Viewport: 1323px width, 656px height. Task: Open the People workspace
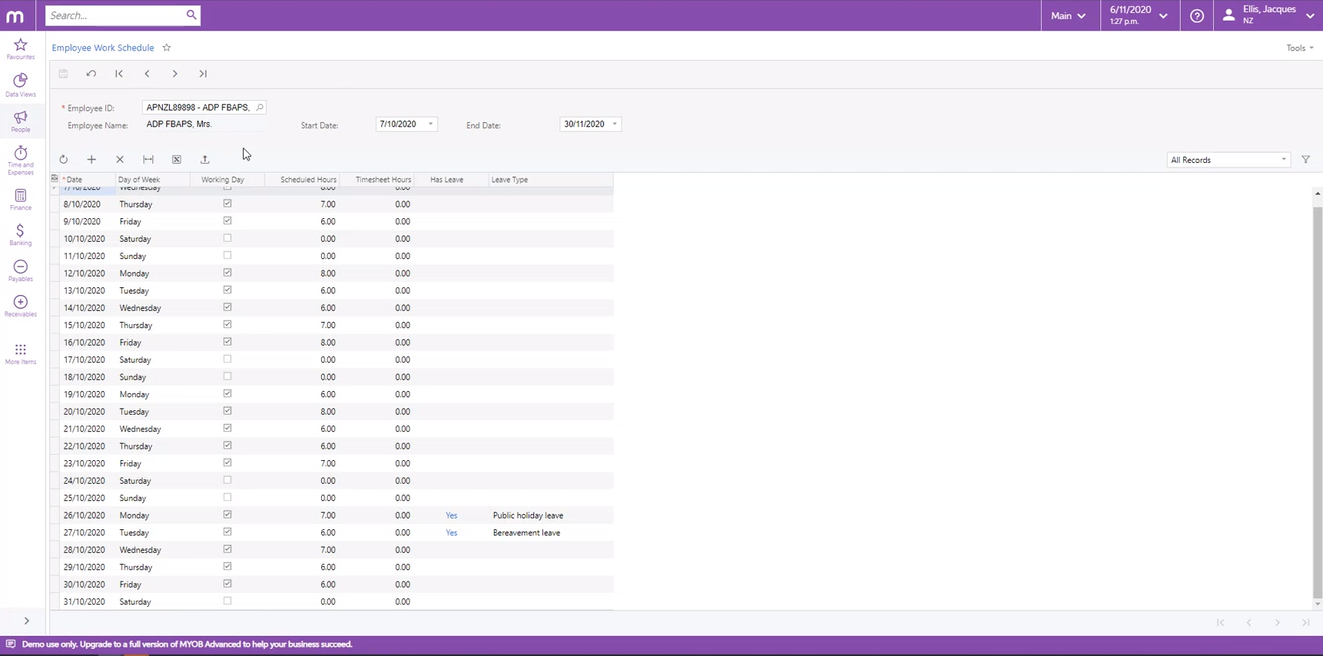(21, 121)
